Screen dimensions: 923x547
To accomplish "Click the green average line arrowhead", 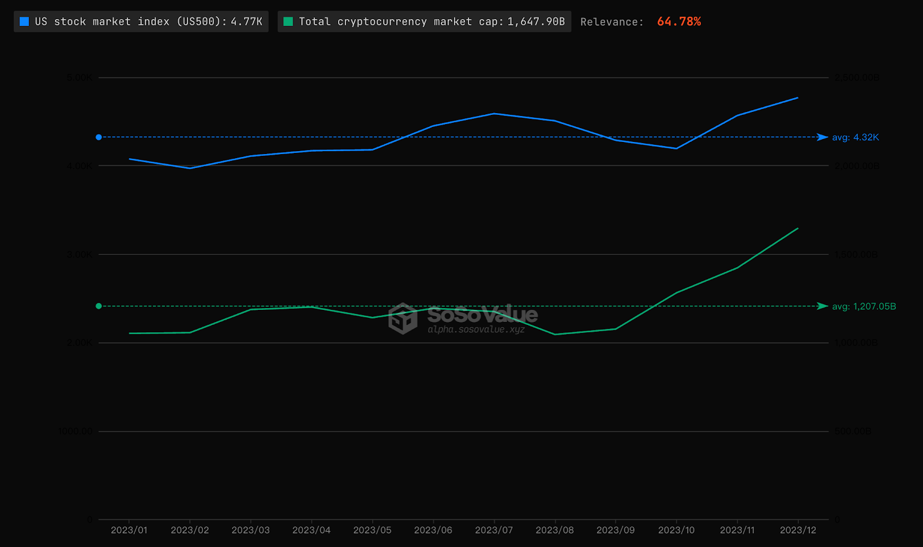I will [x=823, y=306].
